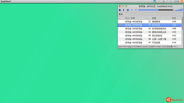Click the first dash column header

pos(121,18)
